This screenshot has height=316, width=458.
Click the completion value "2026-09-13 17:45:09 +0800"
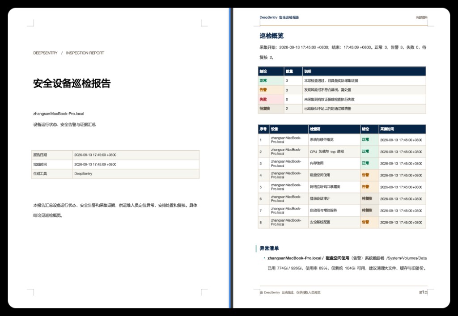(x=95, y=164)
